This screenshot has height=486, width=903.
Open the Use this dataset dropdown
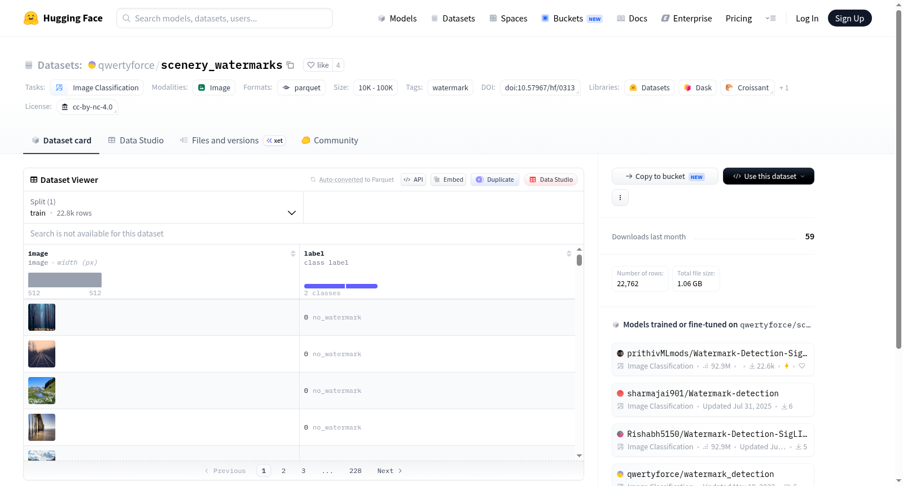click(x=768, y=176)
